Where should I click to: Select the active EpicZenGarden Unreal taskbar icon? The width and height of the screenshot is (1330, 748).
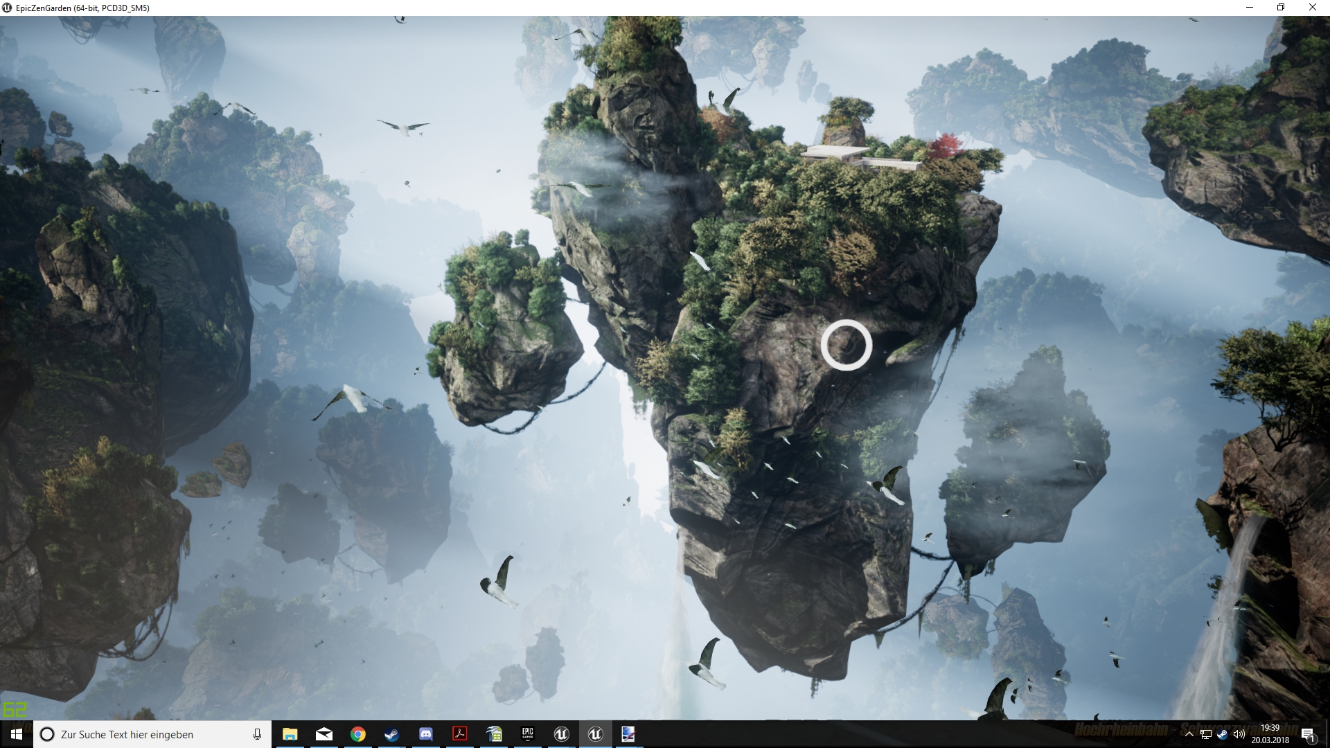[x=595, y=734]
